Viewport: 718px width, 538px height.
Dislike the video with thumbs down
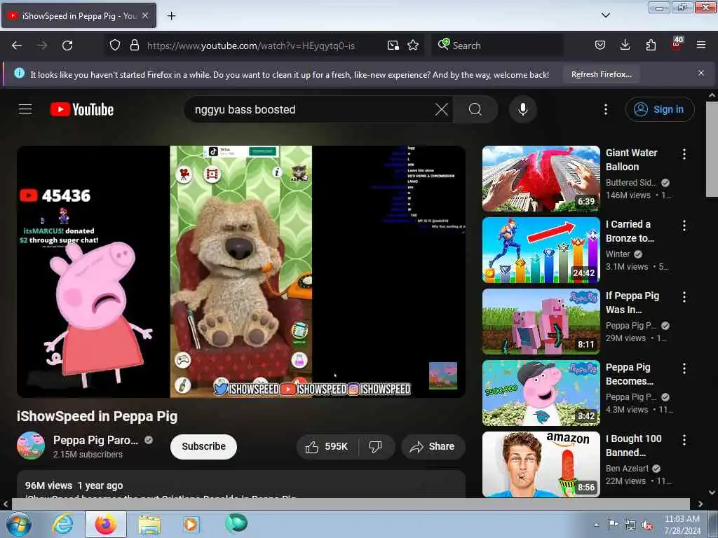(x=376, y=446)
